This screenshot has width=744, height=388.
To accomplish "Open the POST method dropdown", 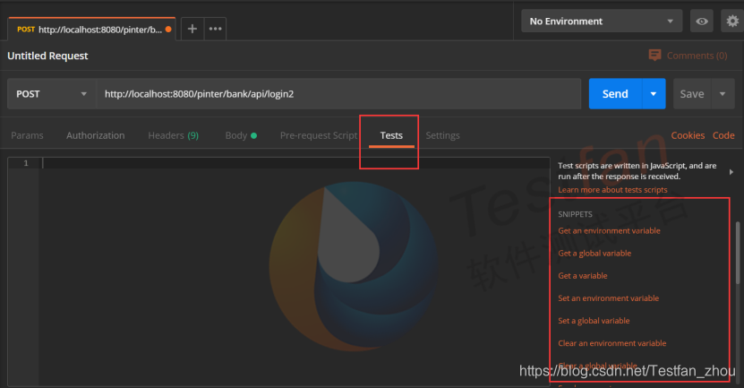I will pyautogui.click(x=52, y=94).
